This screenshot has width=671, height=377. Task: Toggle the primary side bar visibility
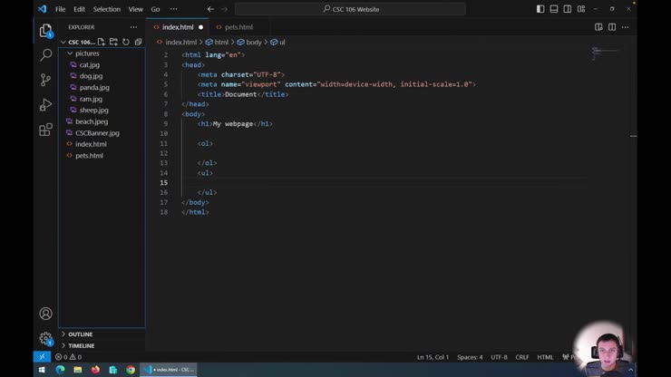click(540, 9)
